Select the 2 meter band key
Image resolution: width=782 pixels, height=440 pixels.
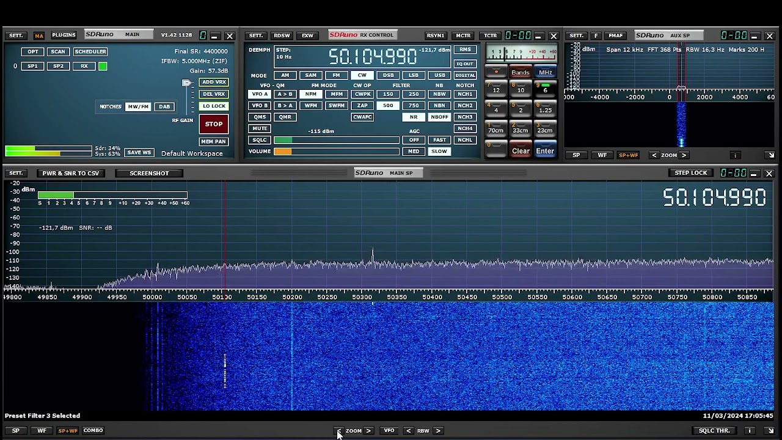(x=520, y=109)
